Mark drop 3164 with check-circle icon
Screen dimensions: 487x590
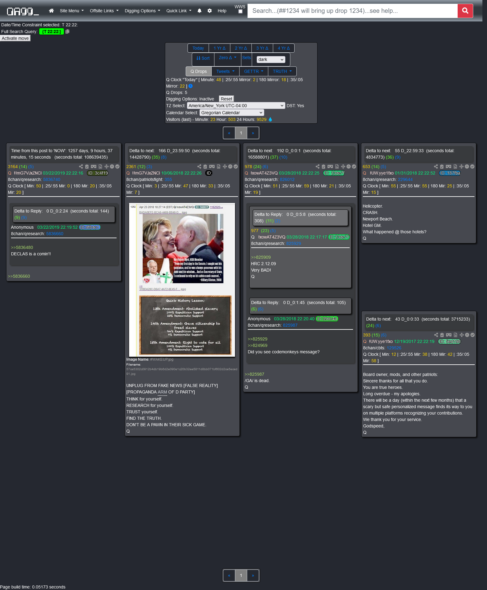coord(117,167)
